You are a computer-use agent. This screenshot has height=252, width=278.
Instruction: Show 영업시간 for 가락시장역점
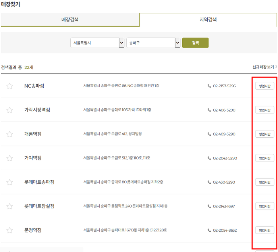click(265, 110)
